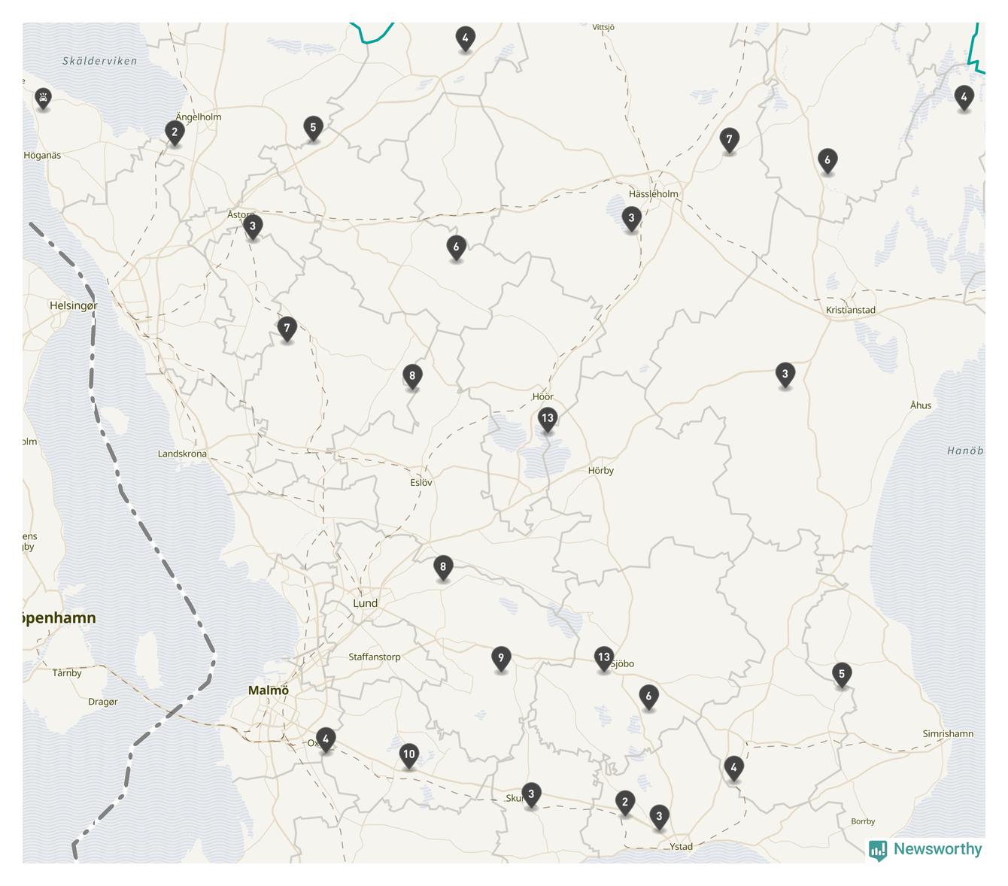This screenshot has height=886, width=1008.
Task: Open the Newsworthy logo link
Action: [926, 849]
